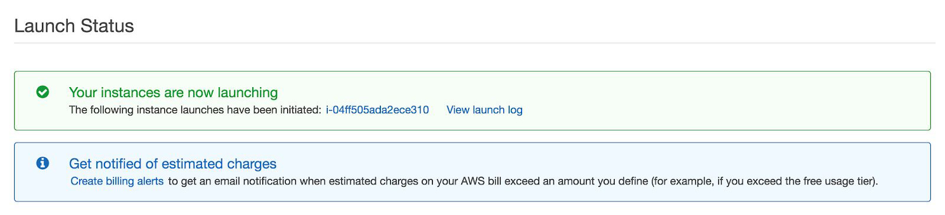Open the View launch log link

(x=484, y=110)
